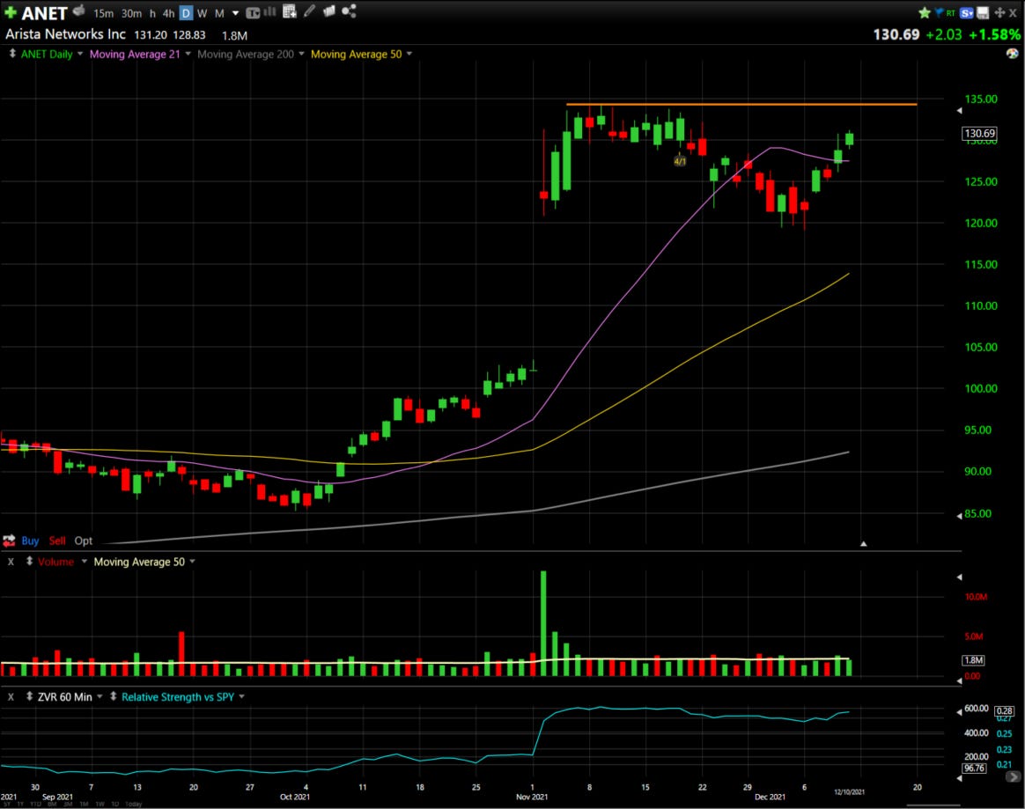Image resolution: width=1025 pixels, height=809 pixels.
Task: Switch to the hourly h timeframe
Action: coord(152,13)
